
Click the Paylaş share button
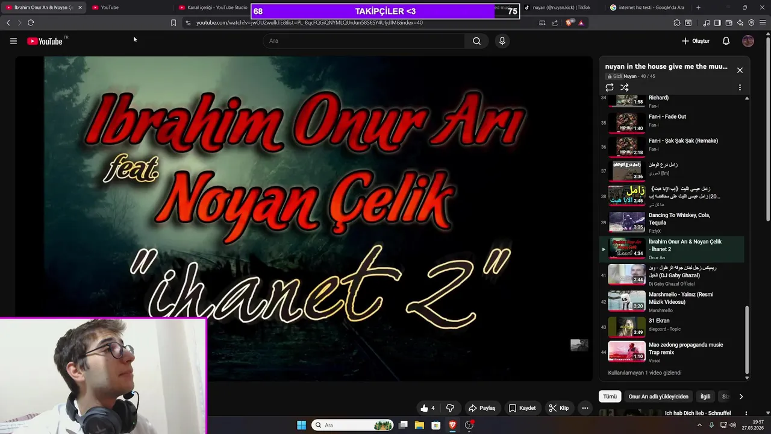pyautogui.click(x=482, y=408)
